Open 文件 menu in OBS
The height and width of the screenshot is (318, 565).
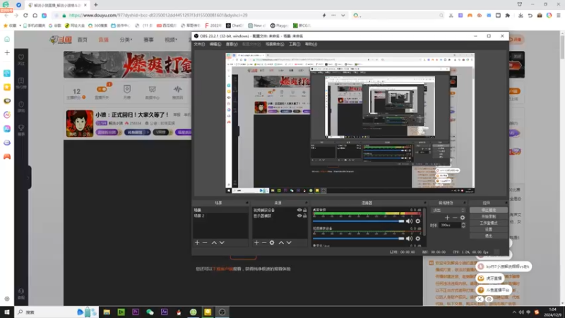(x=199, y=44)
